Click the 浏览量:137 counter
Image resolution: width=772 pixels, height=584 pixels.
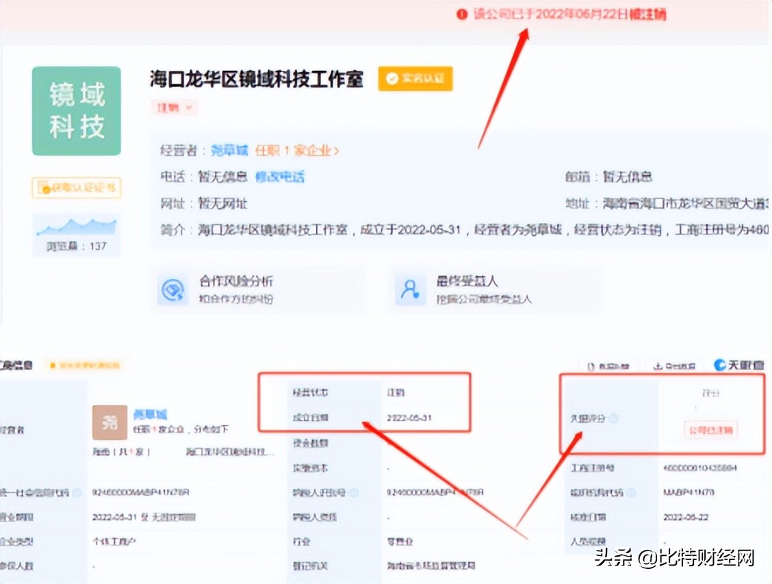click(x=76, y=244)
